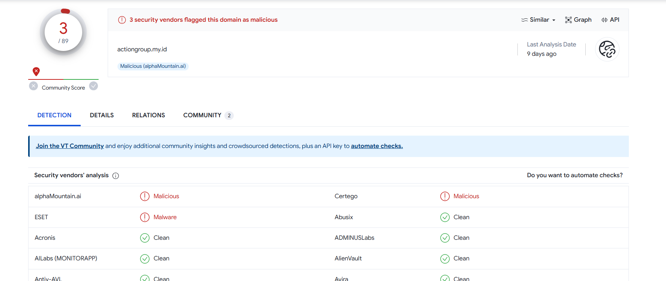The image size is (666, 281).
Task: Vote harmless with the checkmark community button
Action: coord(93,86)
